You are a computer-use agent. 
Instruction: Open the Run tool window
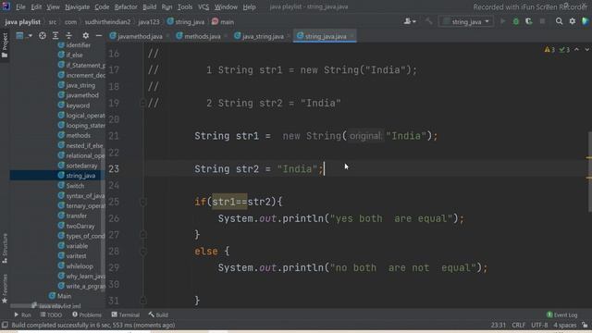click(22, 314)
